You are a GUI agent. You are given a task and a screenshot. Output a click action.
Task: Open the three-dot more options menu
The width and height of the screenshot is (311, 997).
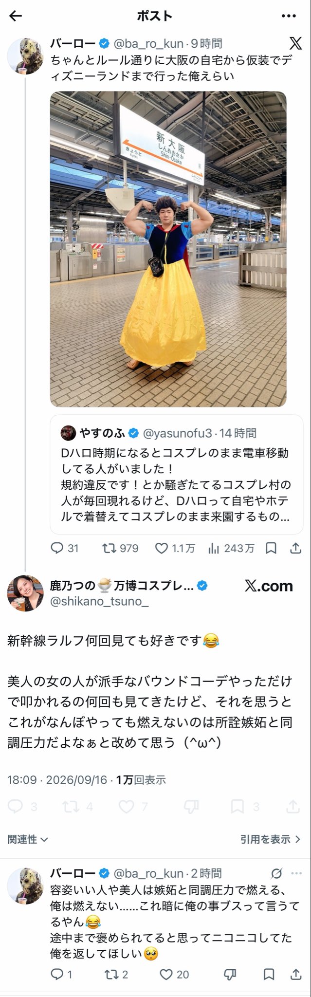click(x=289, y=16)
